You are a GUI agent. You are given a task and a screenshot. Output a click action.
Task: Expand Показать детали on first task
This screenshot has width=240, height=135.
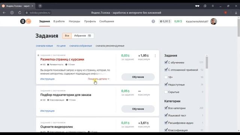tap(99, 79)
